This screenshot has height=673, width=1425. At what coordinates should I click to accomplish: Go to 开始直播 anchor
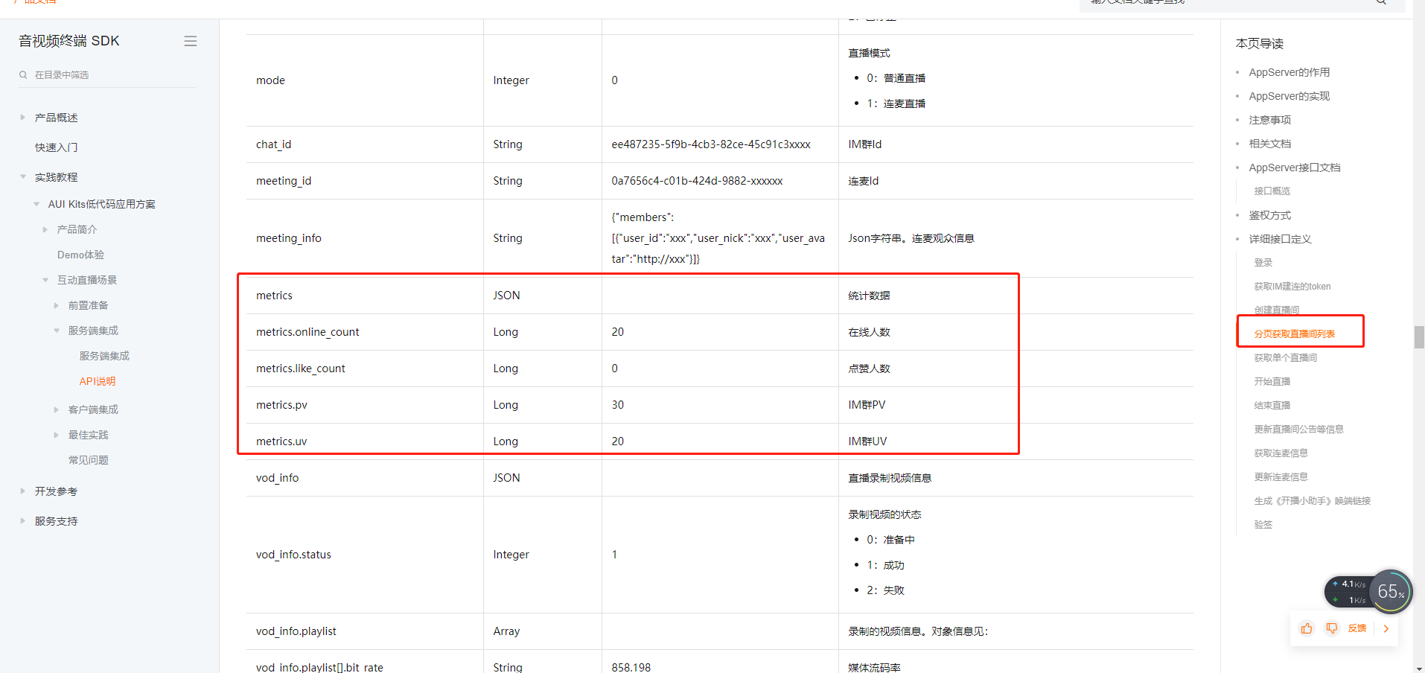[x=1272, y=382]
